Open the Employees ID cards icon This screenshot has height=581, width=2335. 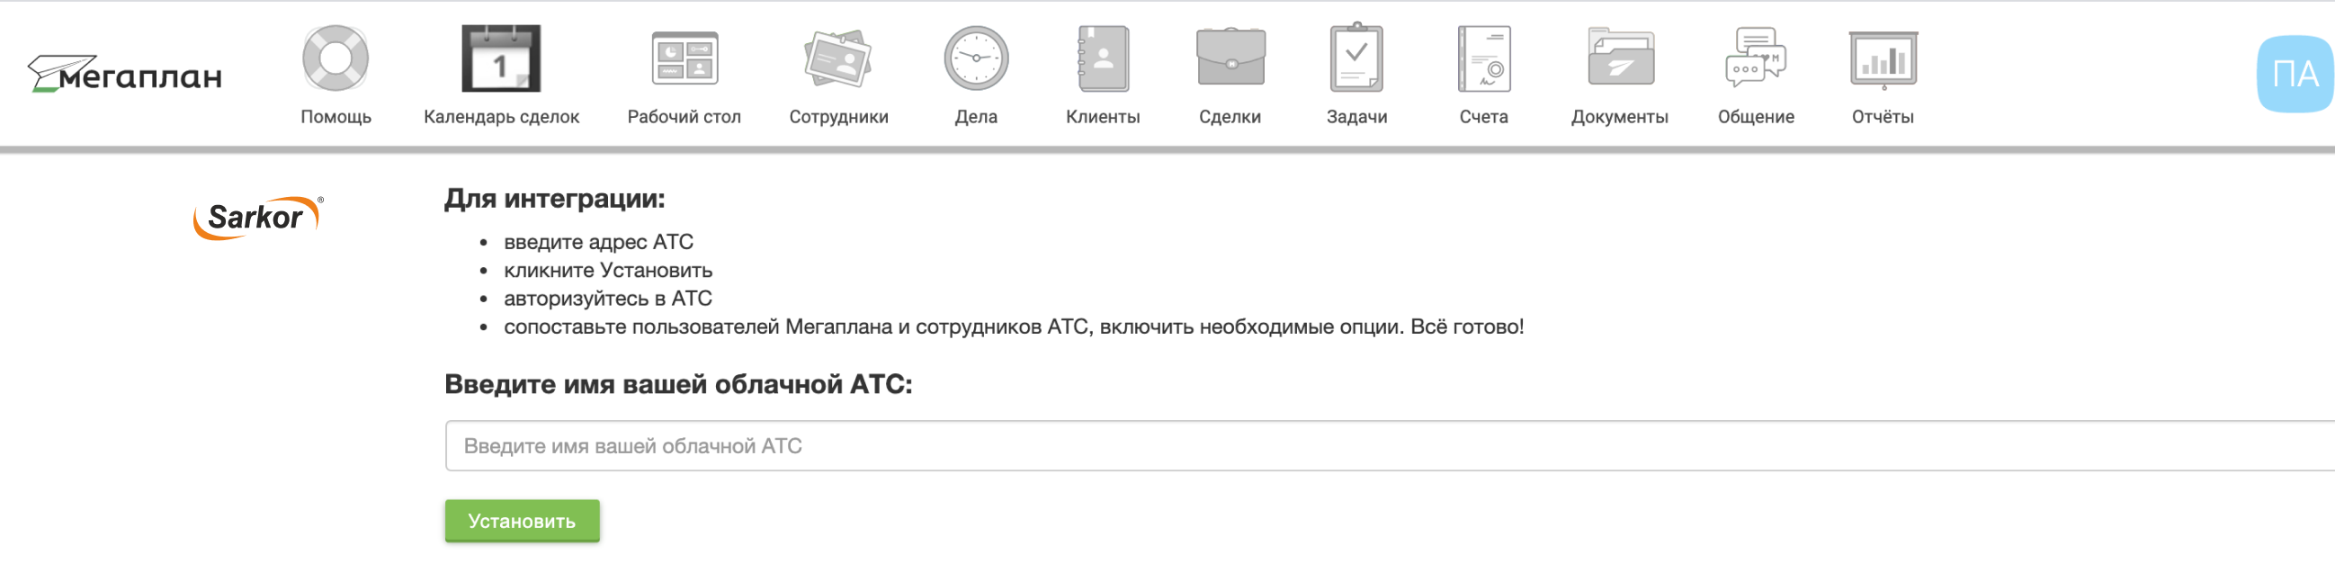pos(838,59)
